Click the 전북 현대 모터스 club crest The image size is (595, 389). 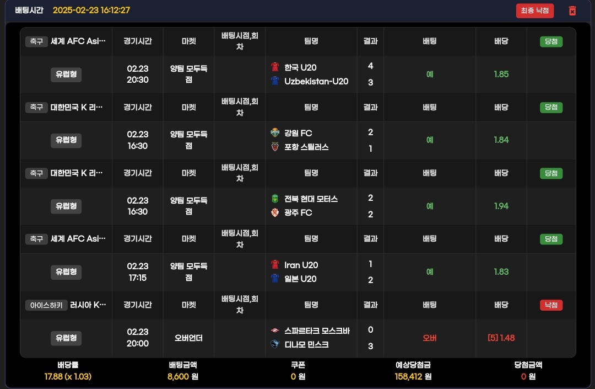pos(275,199)
